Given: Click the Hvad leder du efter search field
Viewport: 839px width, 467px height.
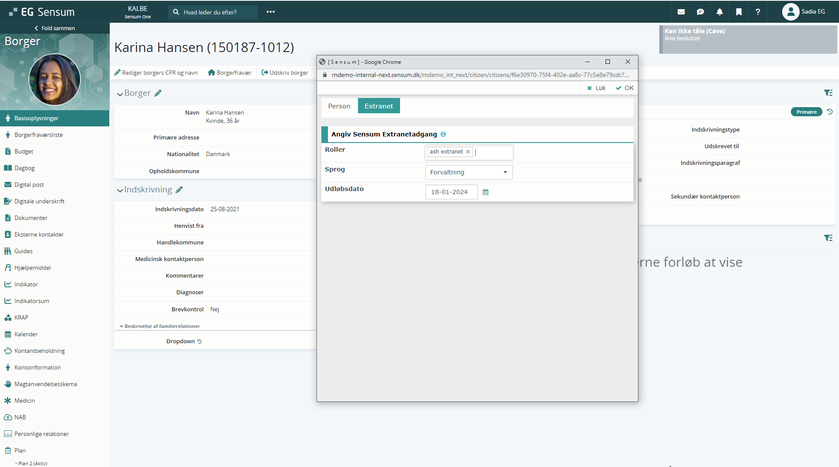Looking at the screenshot, I should (213, 12).
